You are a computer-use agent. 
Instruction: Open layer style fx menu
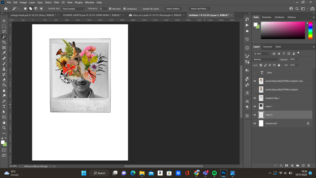click(x=281, y=165)
